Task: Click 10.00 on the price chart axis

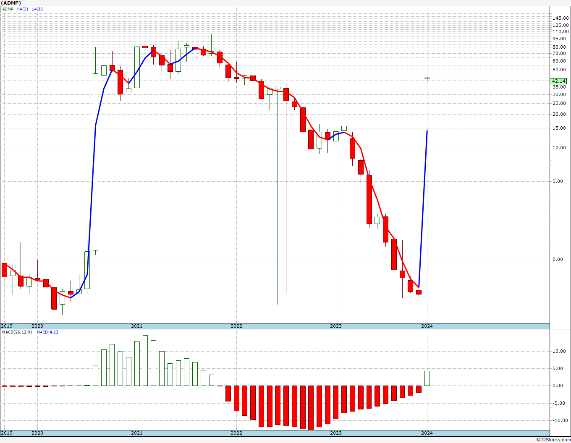Action: click(560, 148)
